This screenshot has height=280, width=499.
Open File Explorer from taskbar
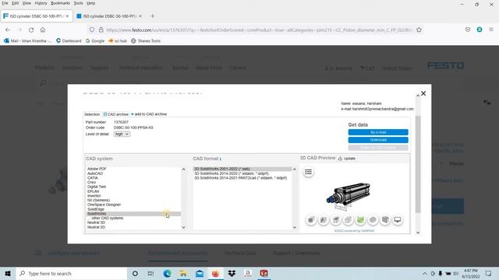(x=183, y=273)
